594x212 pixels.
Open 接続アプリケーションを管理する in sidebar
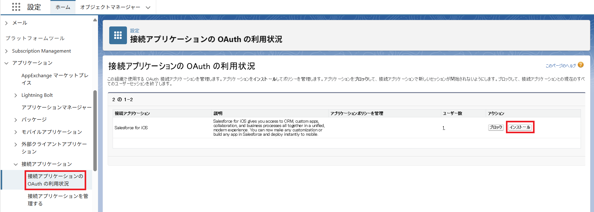pyautogui.click(x=58, y=200)
